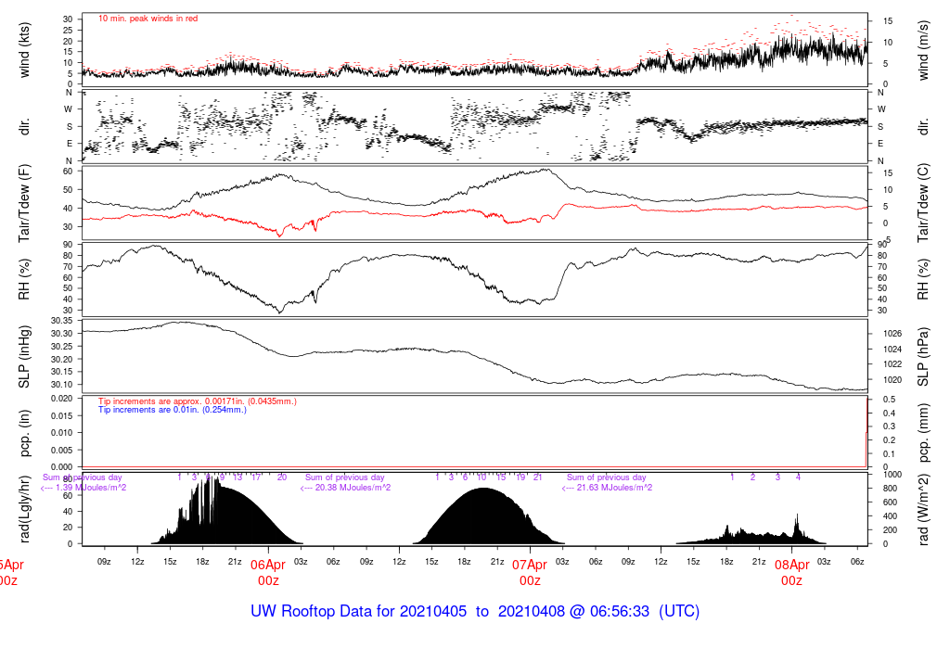
Task: Click the 1026 hPa axis value
Action: [892, 334]
